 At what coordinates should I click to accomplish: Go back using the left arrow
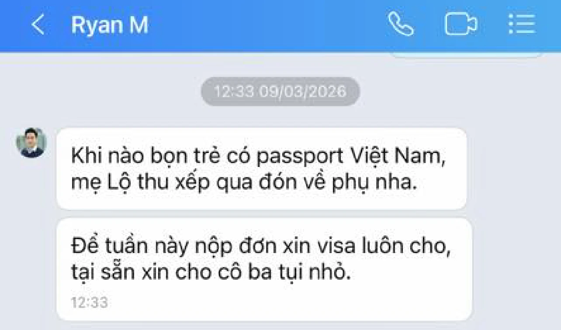(38, 25)
